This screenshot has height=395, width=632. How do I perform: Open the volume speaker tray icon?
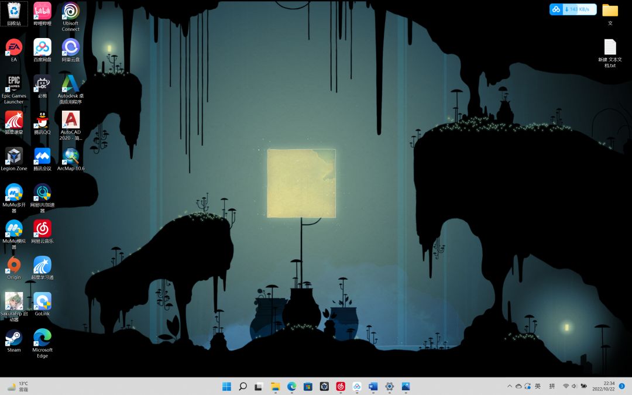(575, 386)
